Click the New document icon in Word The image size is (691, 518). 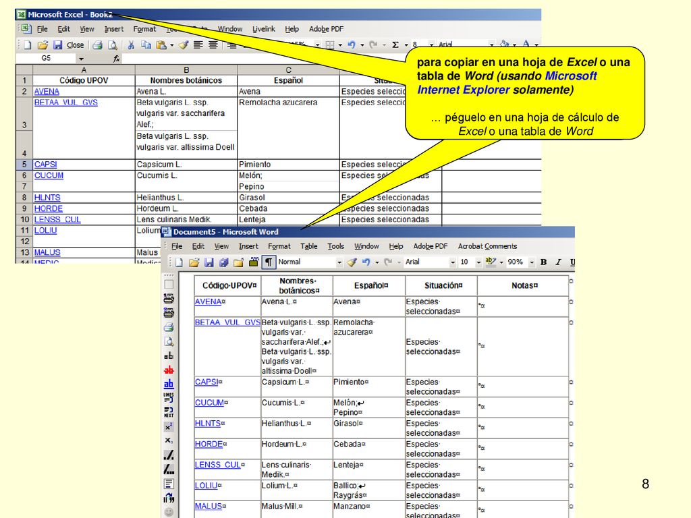tap(179, 262)
